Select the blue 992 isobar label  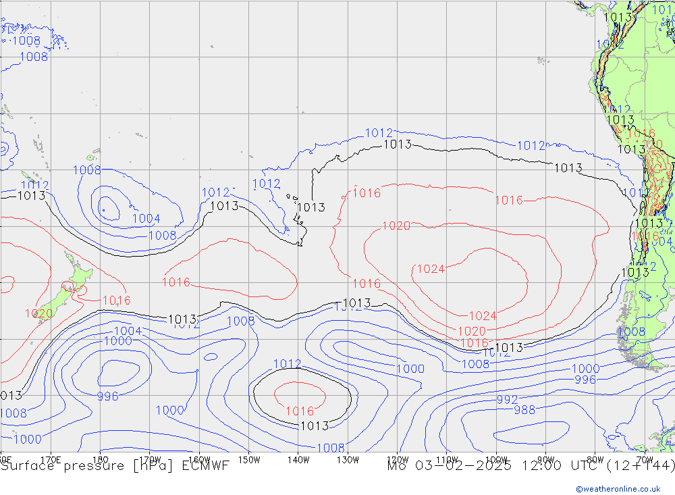tap(507, 399)
